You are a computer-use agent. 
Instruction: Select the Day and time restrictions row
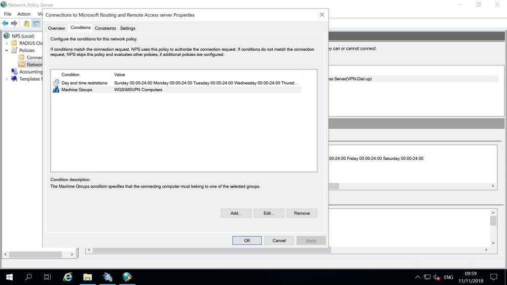click(x=176, y=83)
